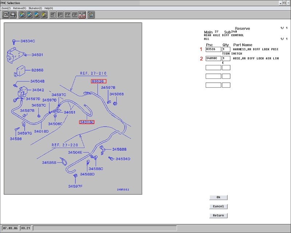
Task: Select the leftmost magnifier zoom icon
Action: pos(22,15)
